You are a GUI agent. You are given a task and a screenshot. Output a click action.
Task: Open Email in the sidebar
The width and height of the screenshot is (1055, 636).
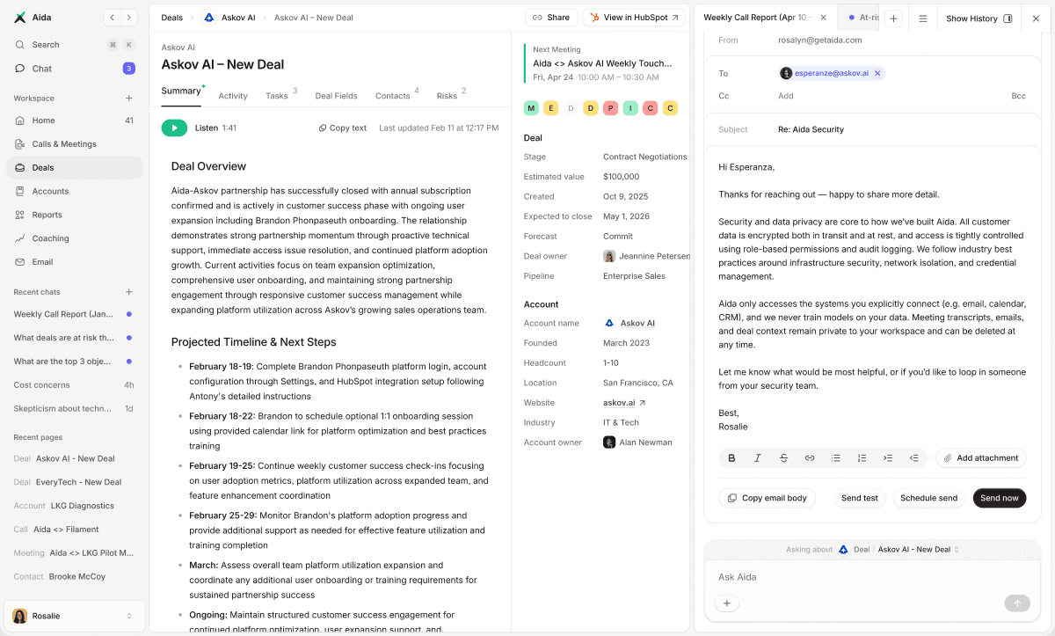click(74, 262)
